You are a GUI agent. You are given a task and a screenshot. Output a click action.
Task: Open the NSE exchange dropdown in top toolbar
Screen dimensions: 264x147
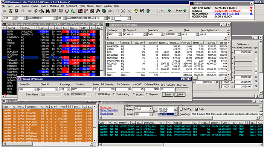(14, 18)
